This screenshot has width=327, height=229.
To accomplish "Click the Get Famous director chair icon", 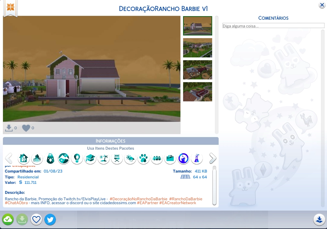I will [117, 158].
